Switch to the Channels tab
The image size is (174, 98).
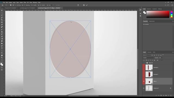149,52
